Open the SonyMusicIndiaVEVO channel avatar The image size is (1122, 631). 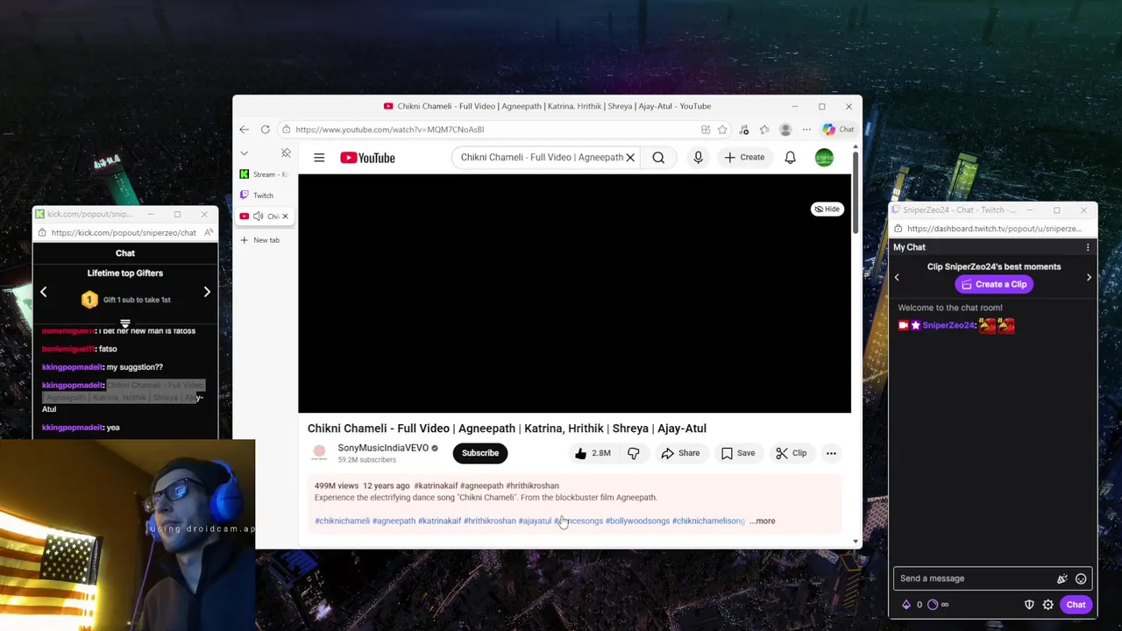pyautogui.click(x=319, y=453)
